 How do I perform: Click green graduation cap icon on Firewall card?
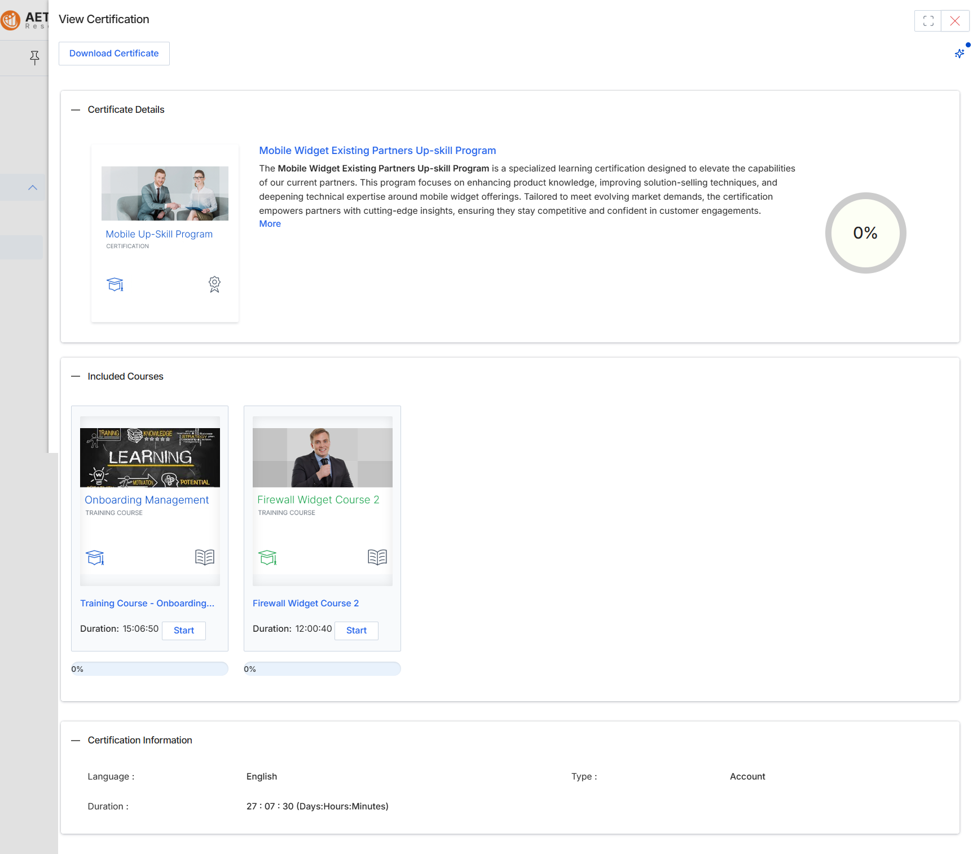tap(267, 557)
